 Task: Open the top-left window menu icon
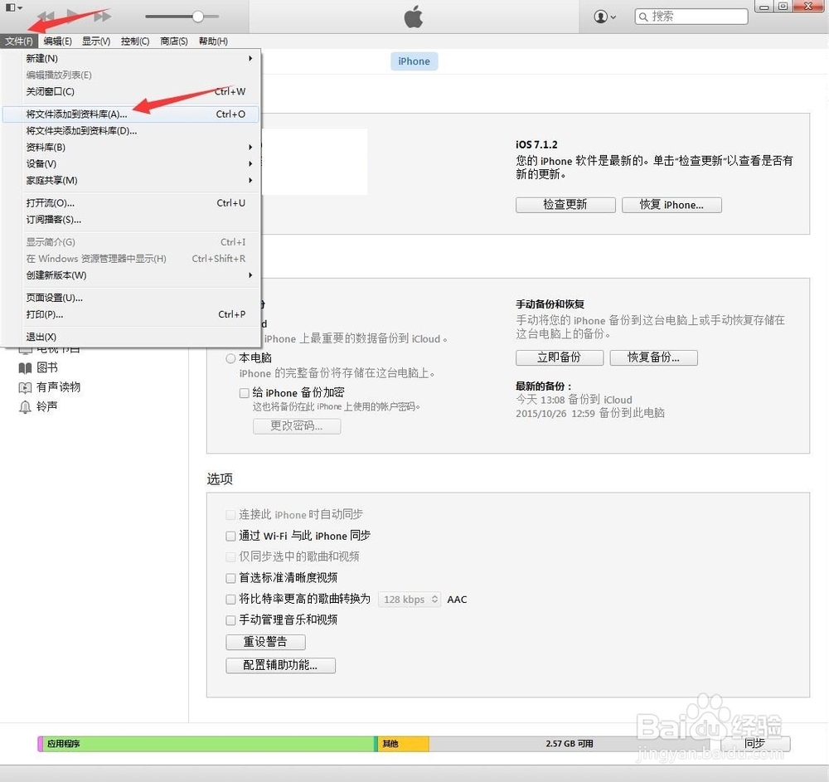[x=13, y=7]
